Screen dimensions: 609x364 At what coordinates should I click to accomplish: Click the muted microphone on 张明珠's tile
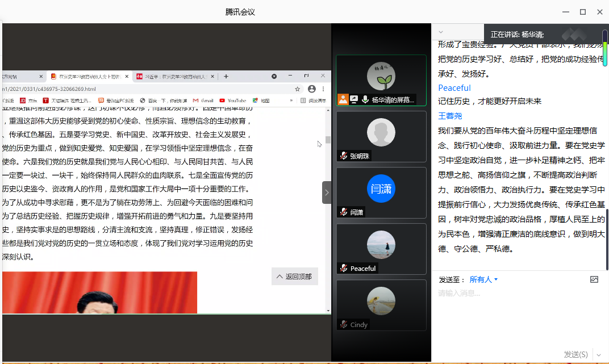tap(343, 156)
